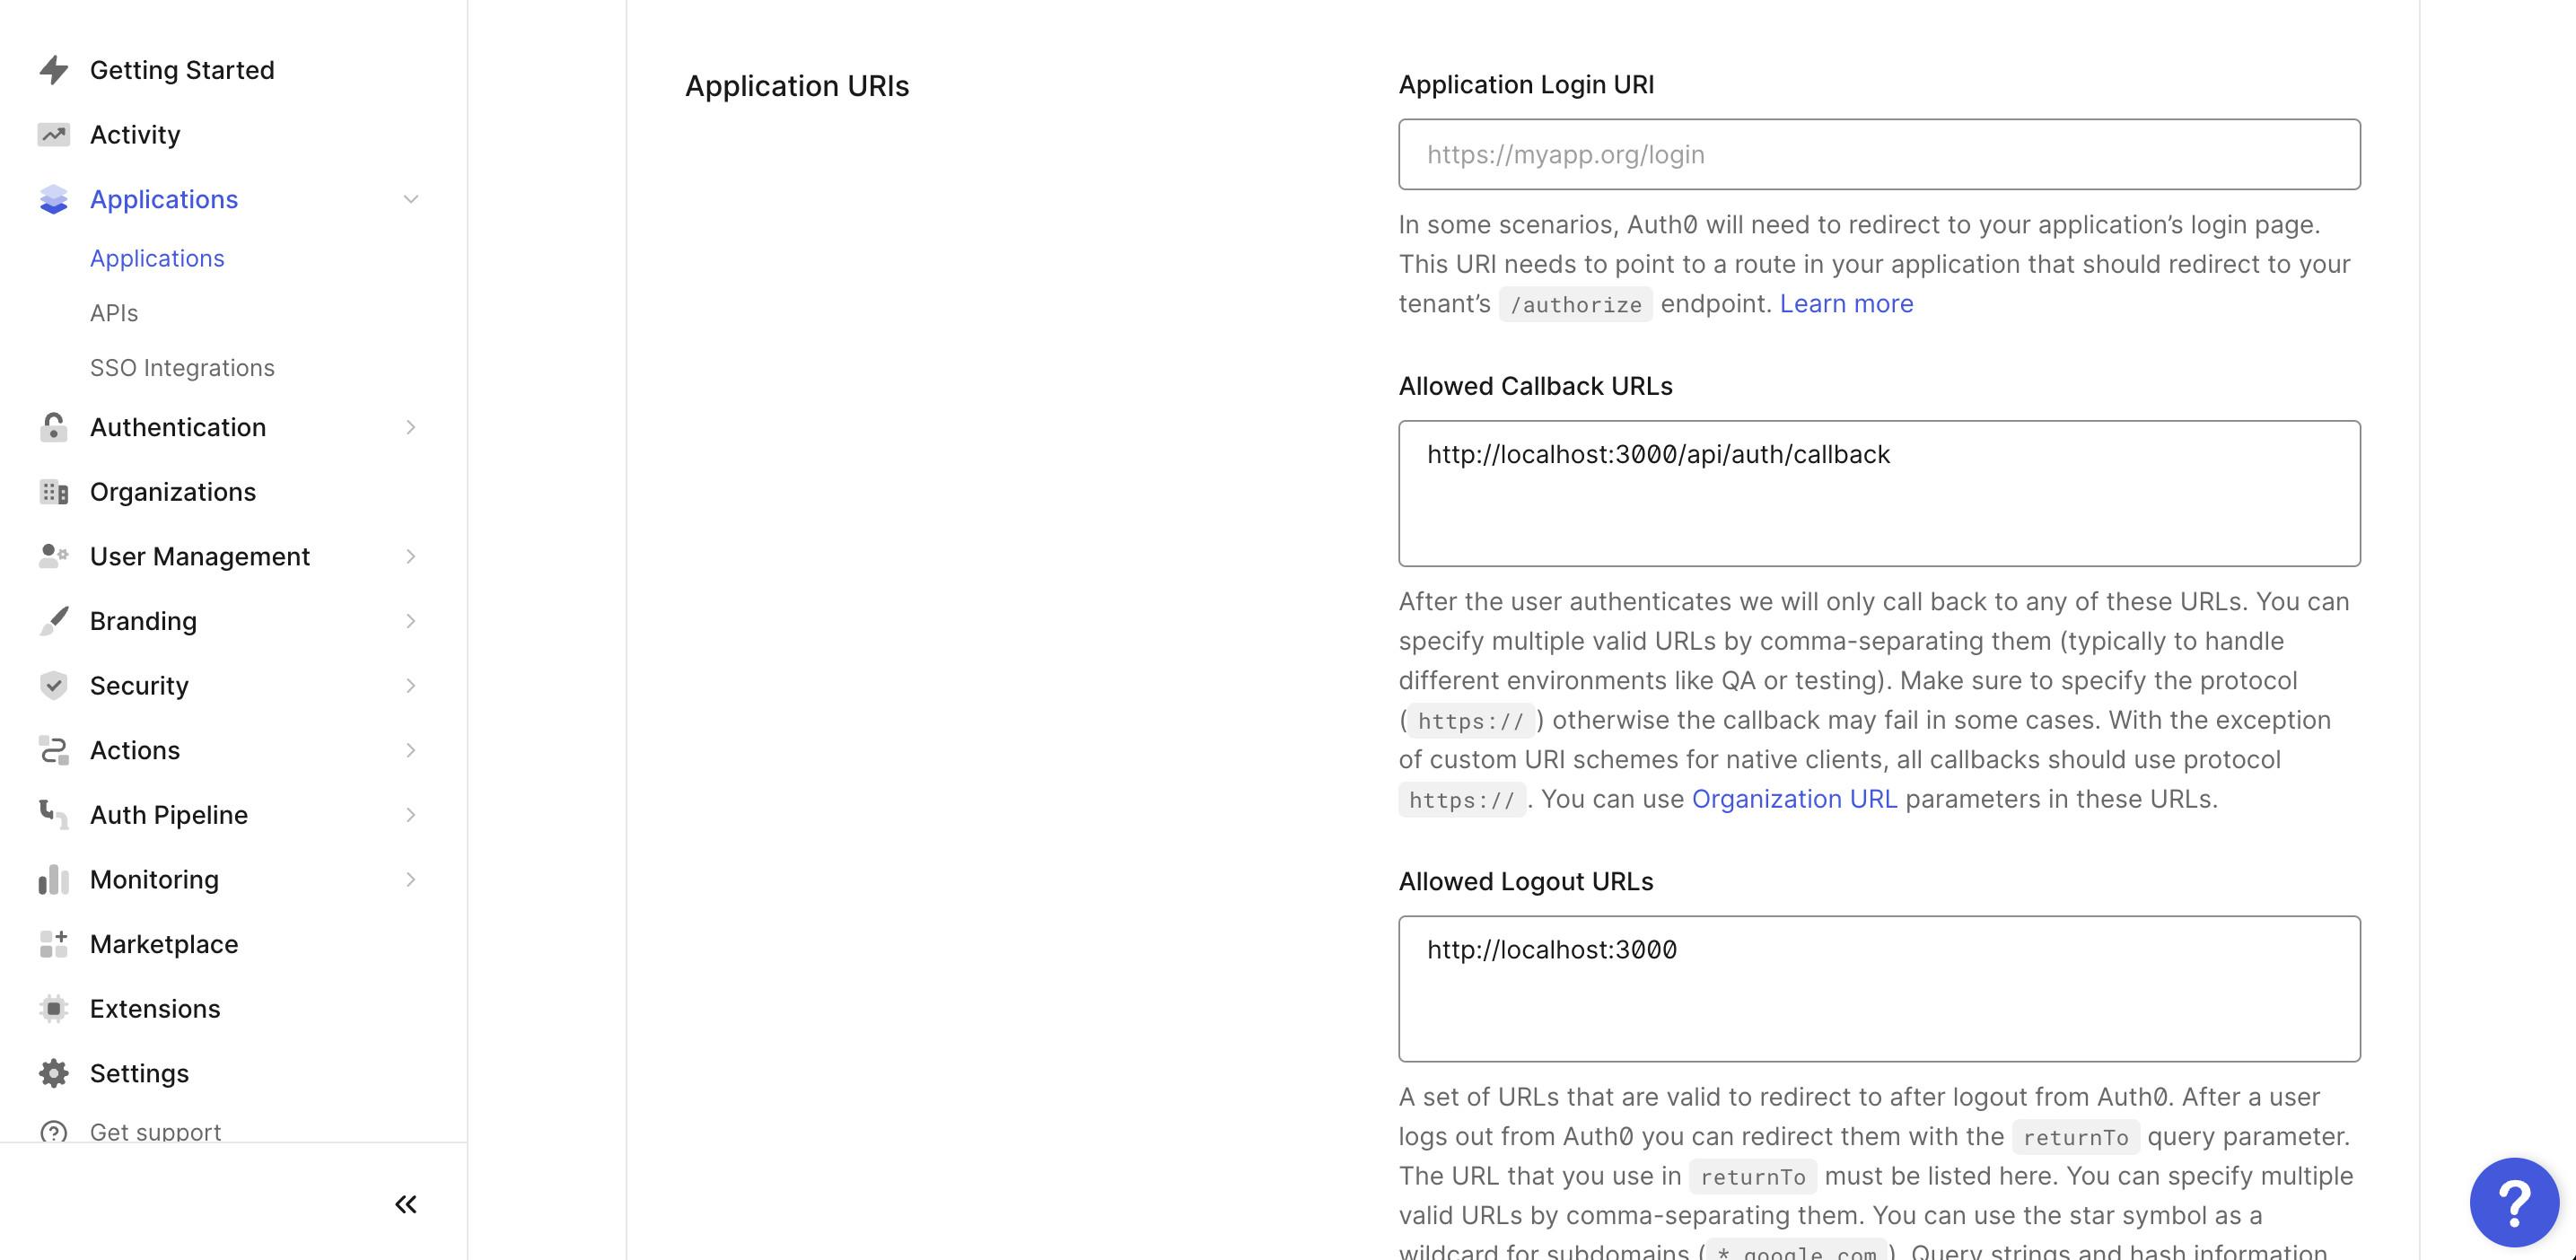Open the Authentication padlock icon
The width and height of the screenshot is (2576, 1260).
click(53, 427)
